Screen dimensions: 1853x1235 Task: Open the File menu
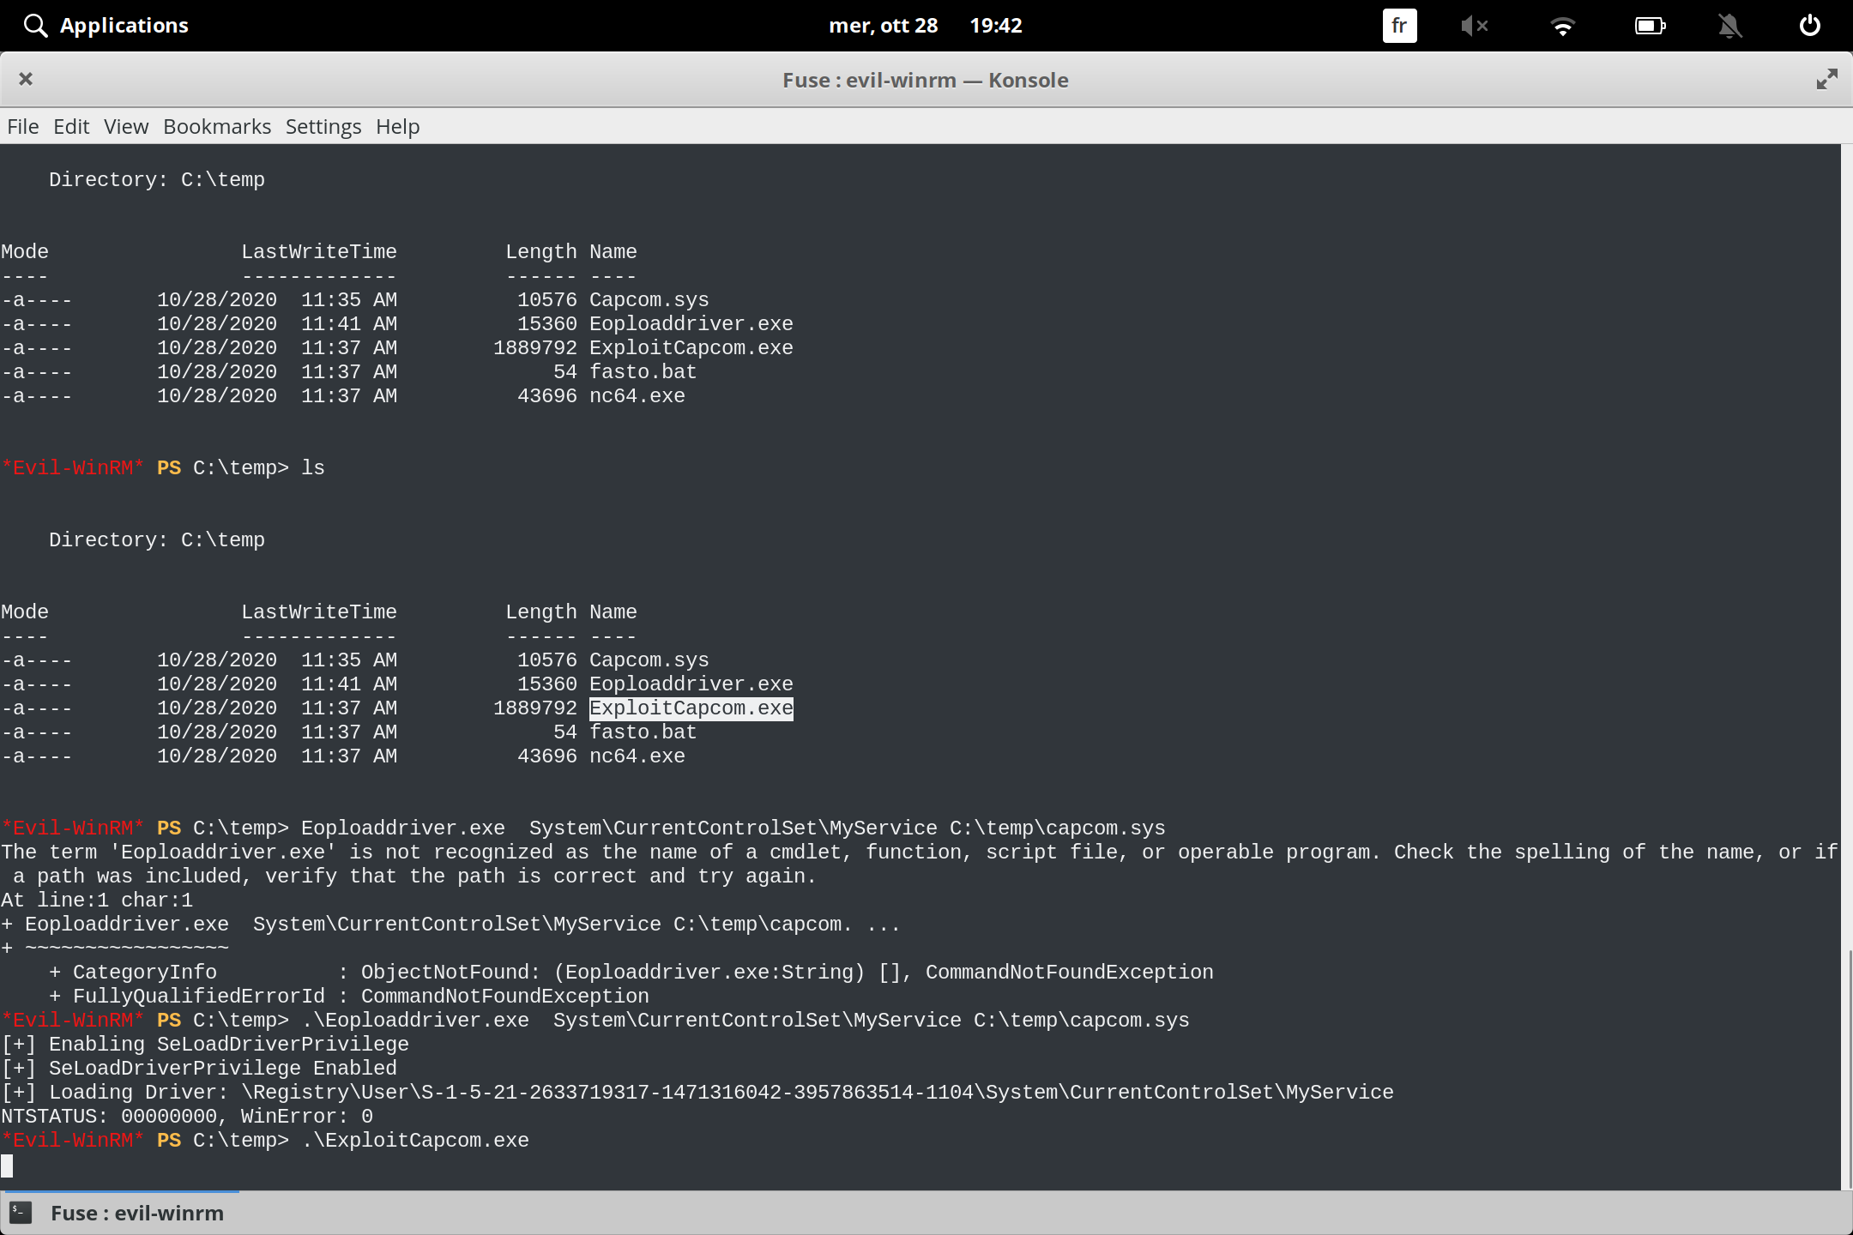pos(22,126)
